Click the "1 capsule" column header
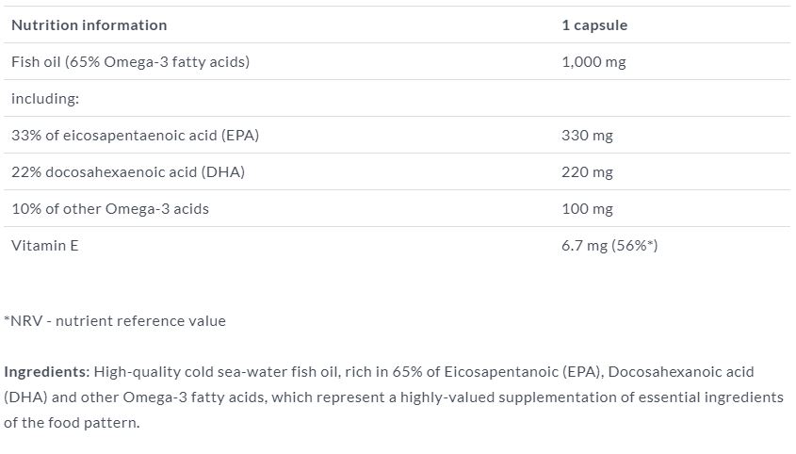 click(x=593, y=25)
